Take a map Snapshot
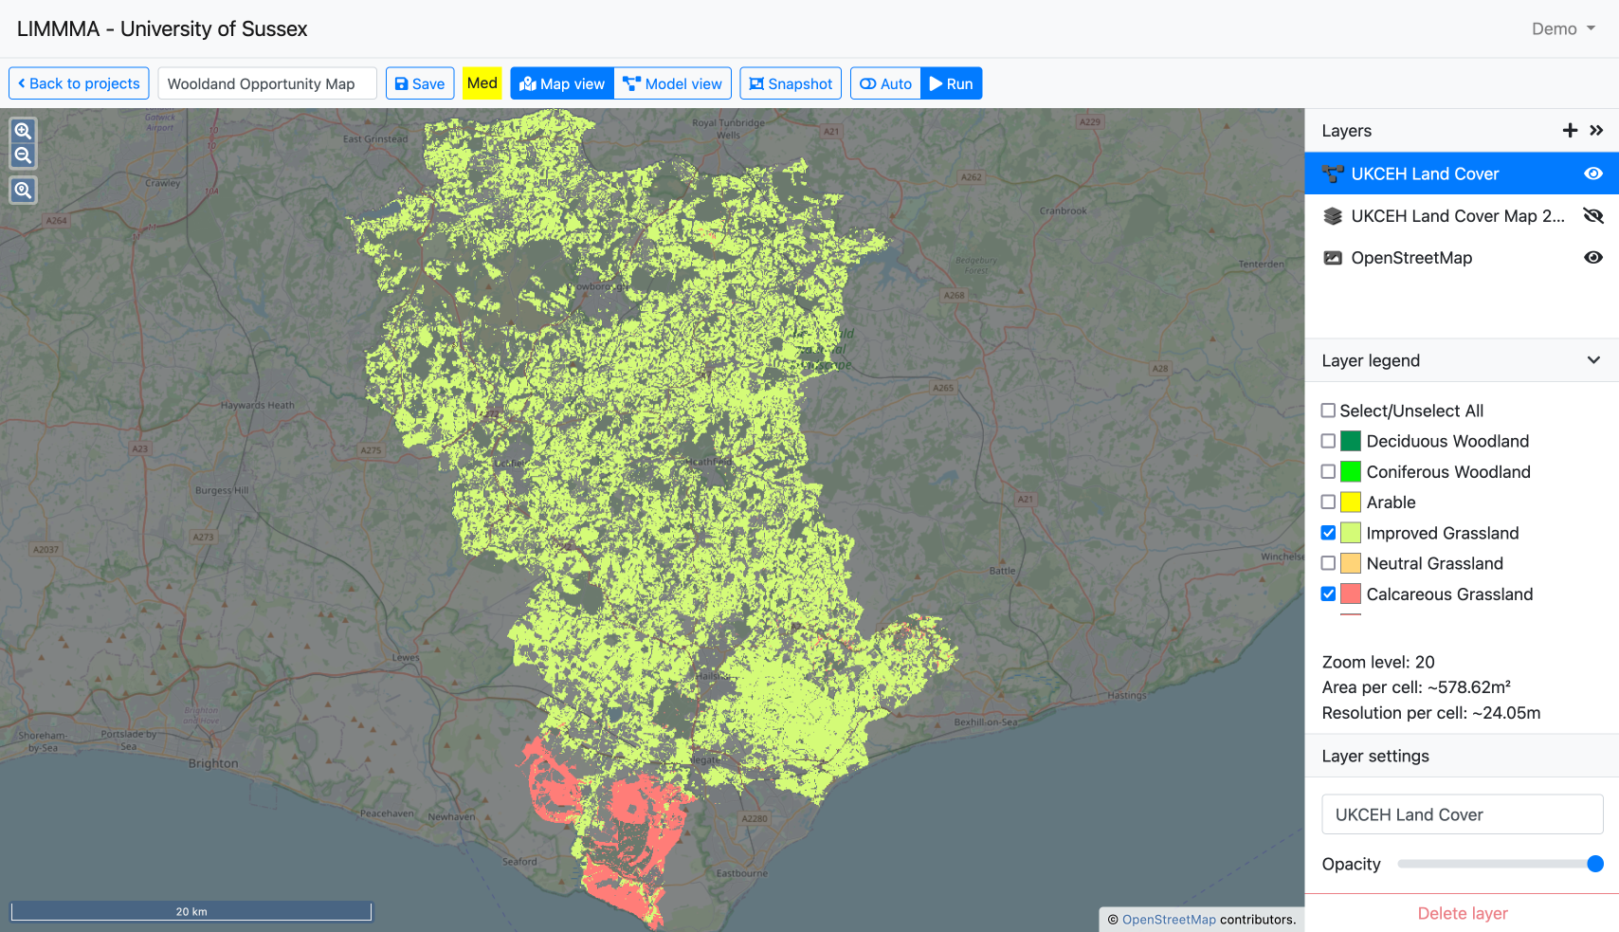 tap(791, 83)
